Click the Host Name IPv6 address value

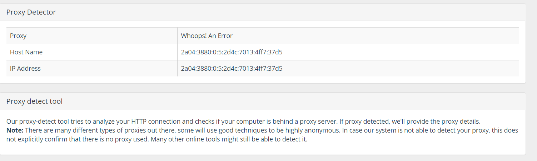coord(232,52)
